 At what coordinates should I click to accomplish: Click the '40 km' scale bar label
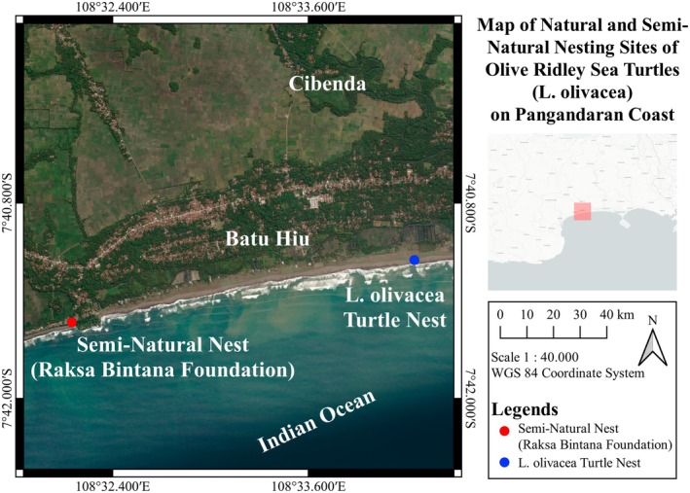[616, 314]
